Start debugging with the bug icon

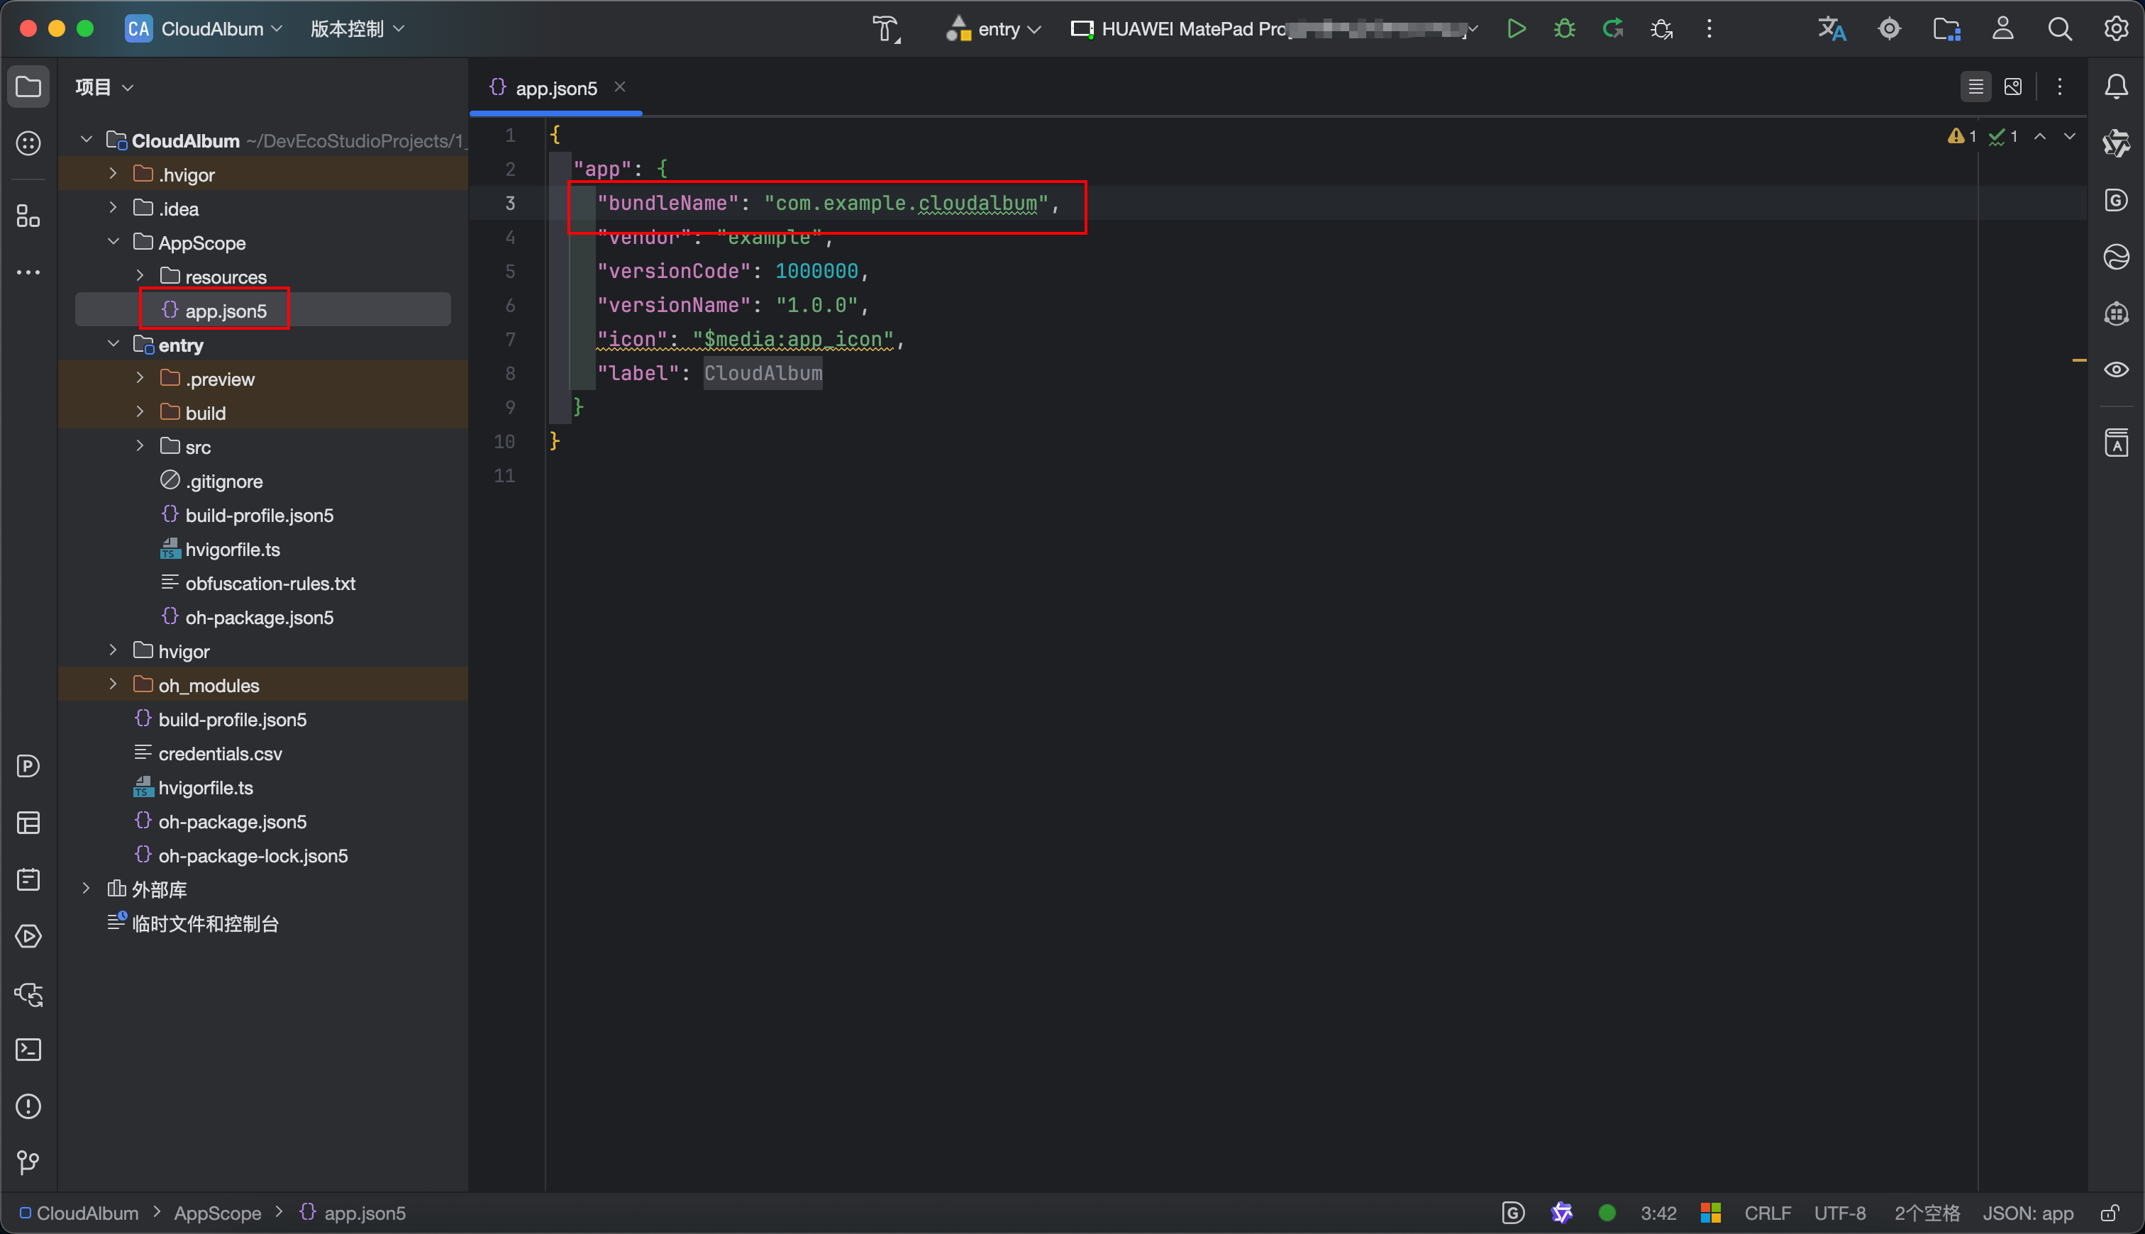[1565, 29]
